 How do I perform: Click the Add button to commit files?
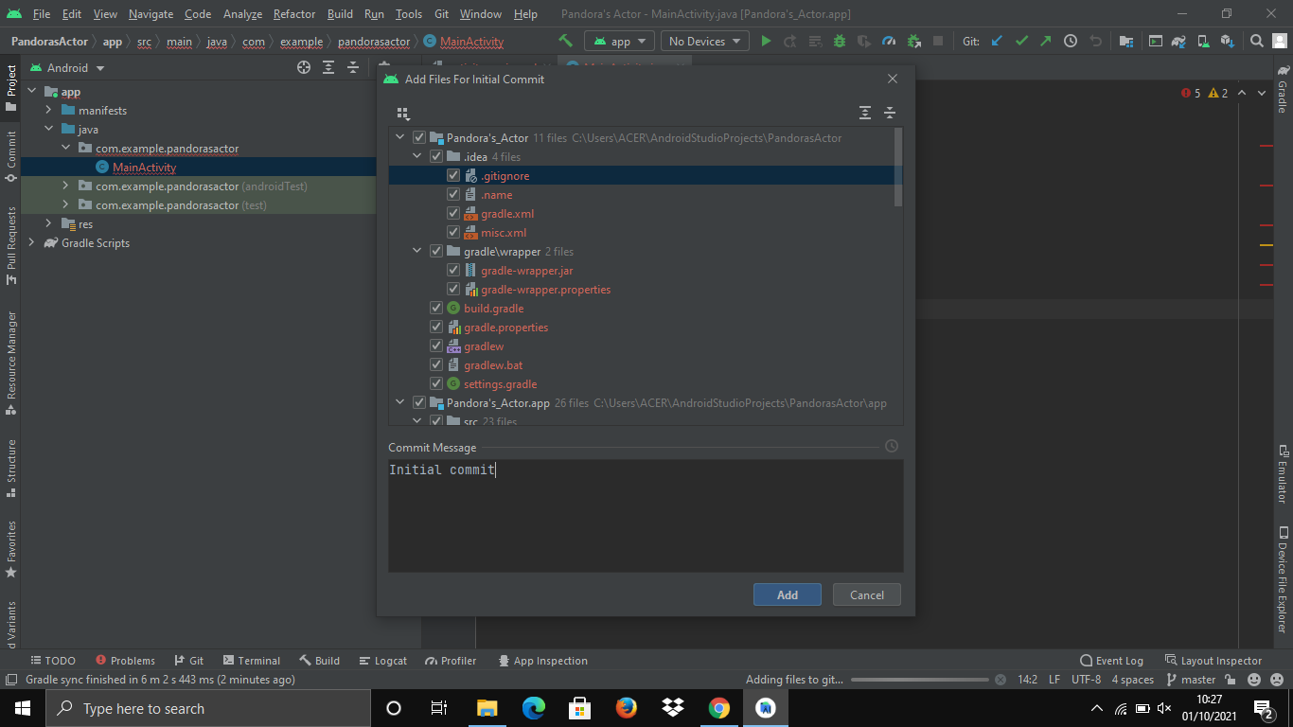coord(787,594)
